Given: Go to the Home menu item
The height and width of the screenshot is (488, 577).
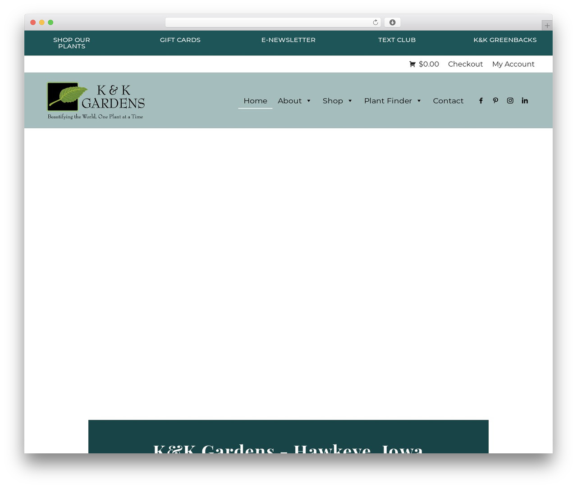Looking at the screenshot, I should (x=255, y=101).
